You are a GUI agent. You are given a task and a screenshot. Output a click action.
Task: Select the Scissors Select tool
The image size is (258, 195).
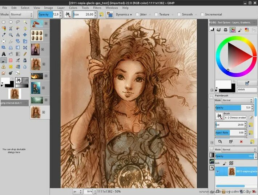(x=11, y=28)
